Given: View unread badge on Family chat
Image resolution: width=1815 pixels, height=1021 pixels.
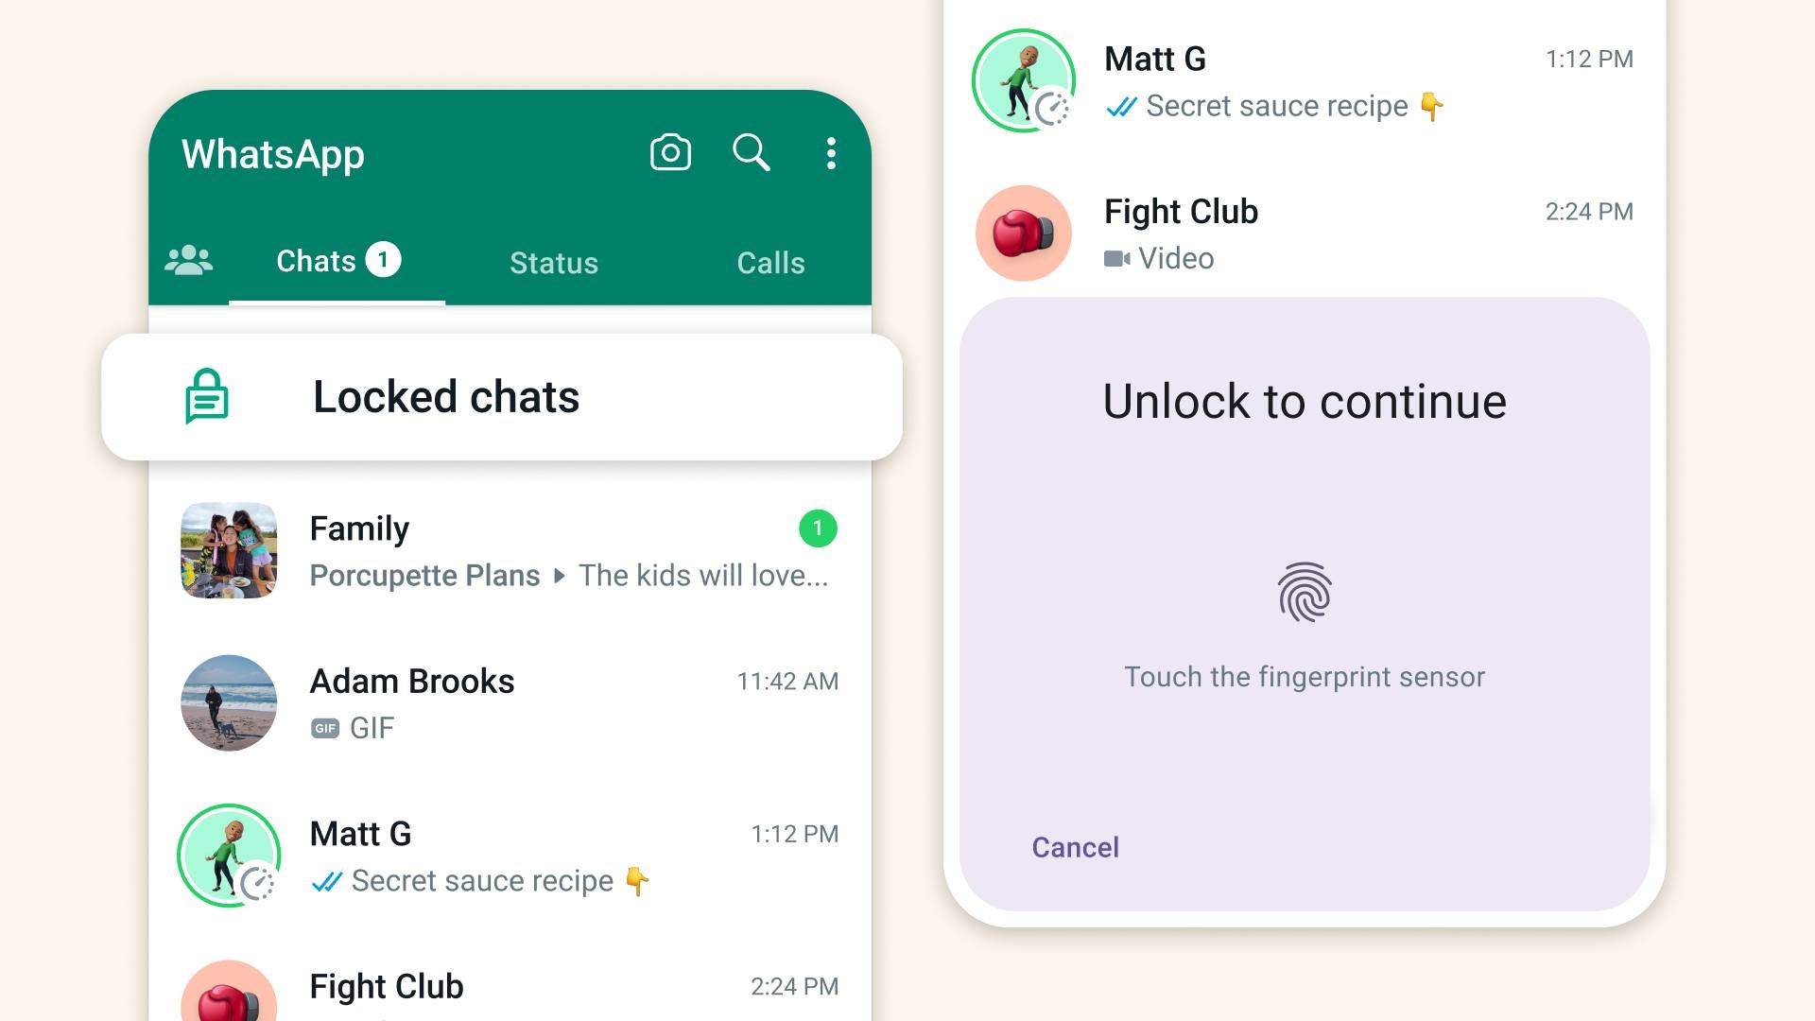Looking at the screenshot, I should coord(817,528).
